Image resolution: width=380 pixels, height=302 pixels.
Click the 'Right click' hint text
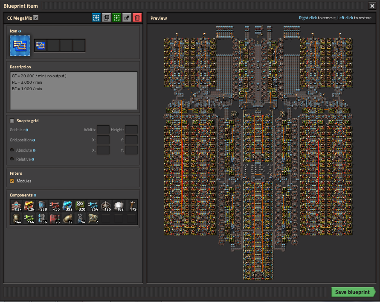[x=308, y=18]
